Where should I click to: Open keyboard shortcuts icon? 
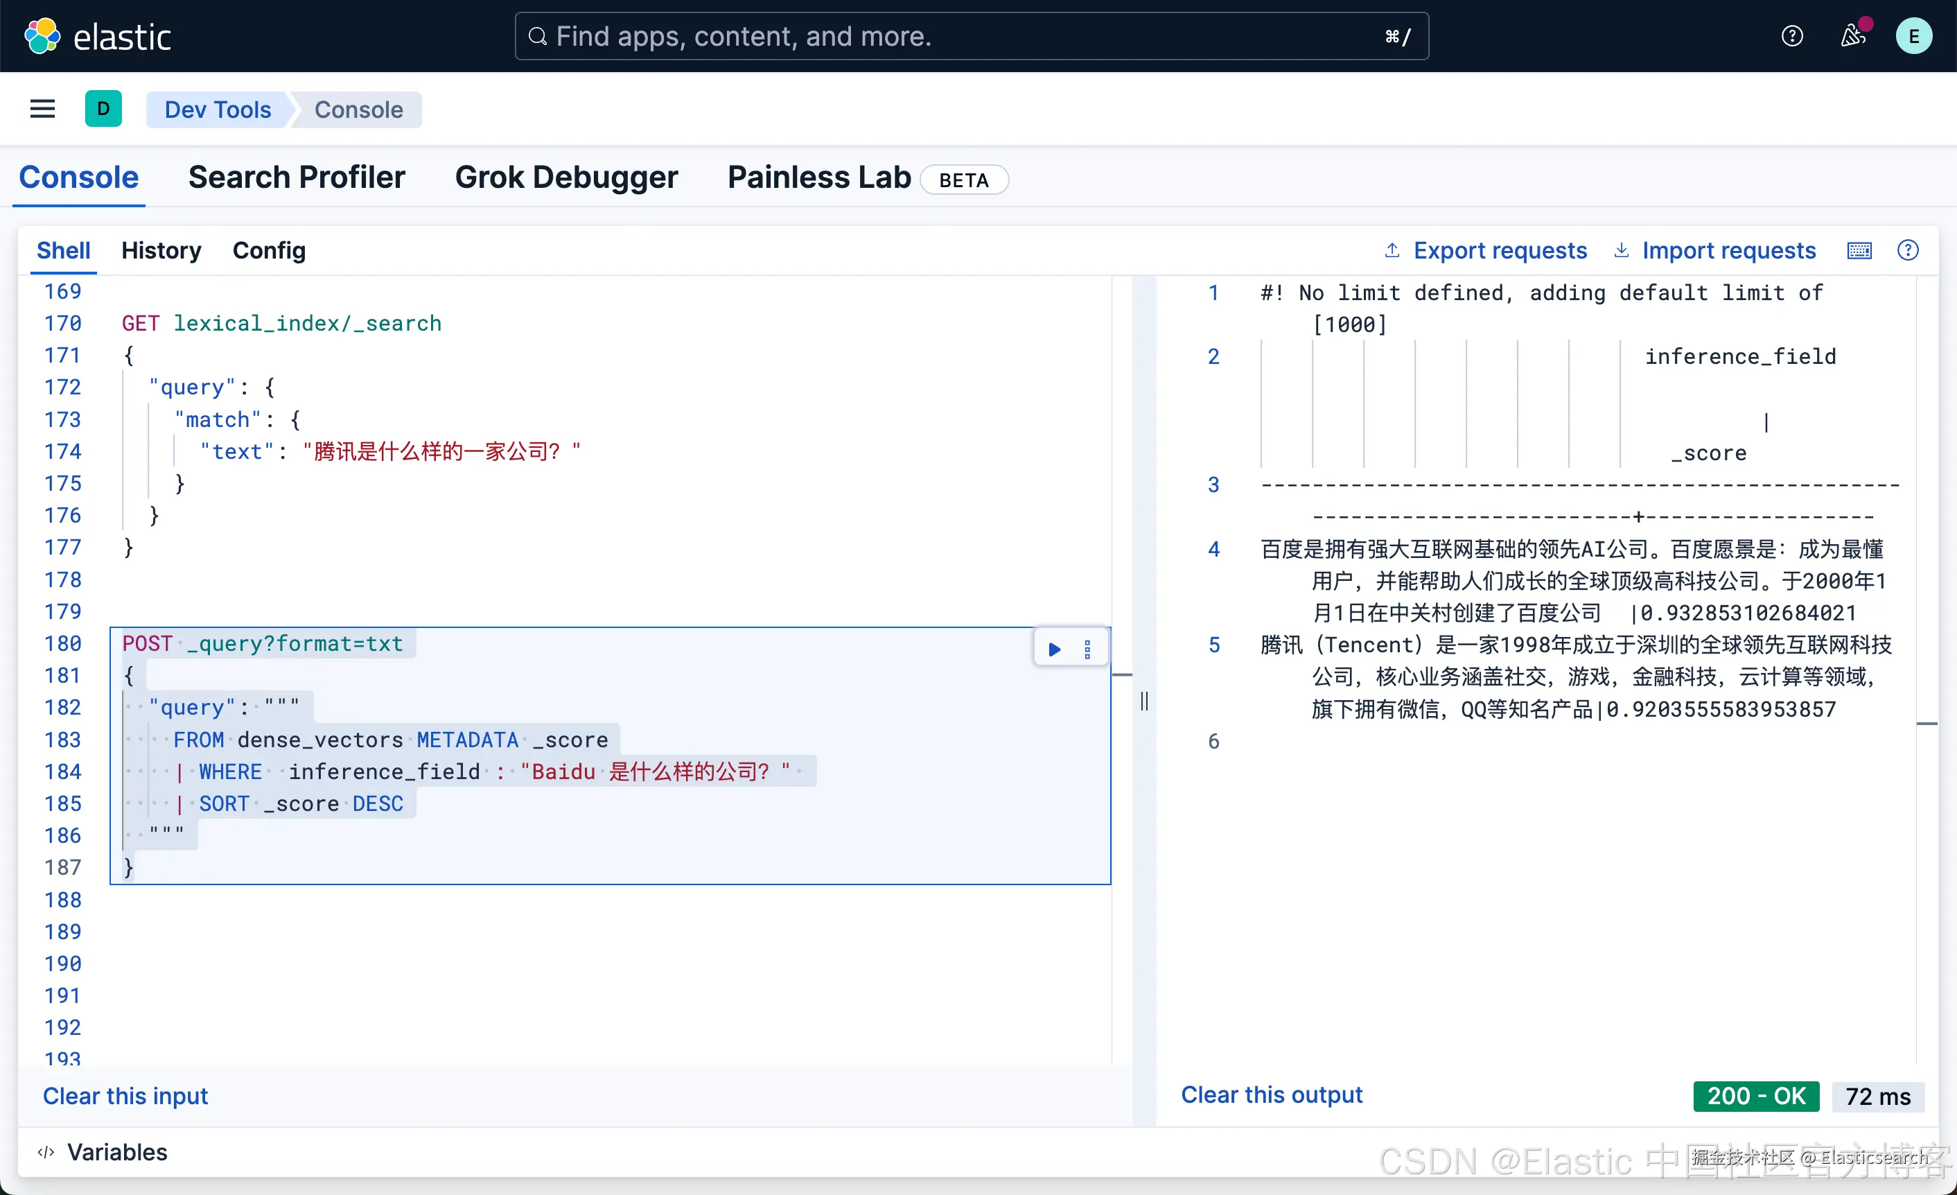coord(1859,251)
